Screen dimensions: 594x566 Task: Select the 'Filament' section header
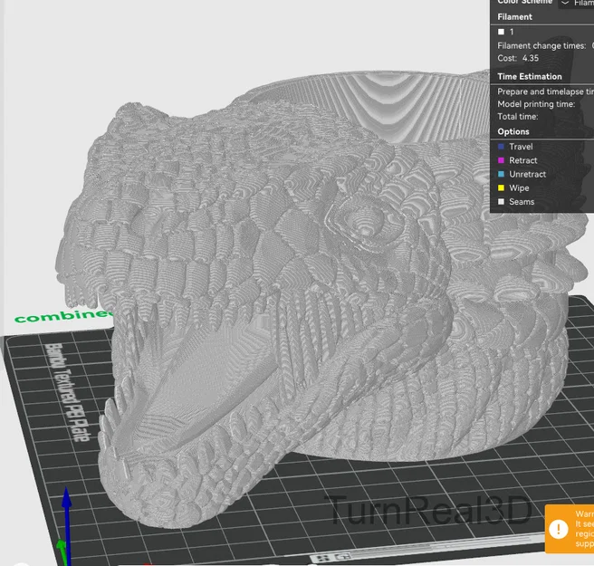514,16
